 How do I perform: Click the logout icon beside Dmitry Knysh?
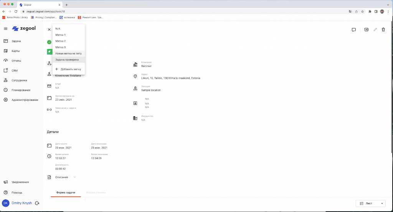37,203
